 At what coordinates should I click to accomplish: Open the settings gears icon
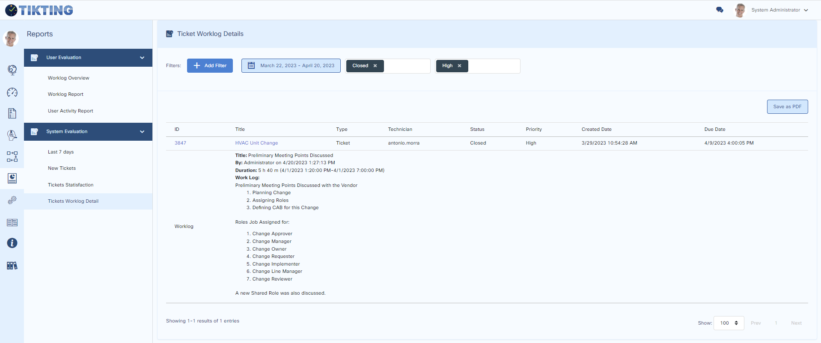pyautogui.click(x=12, y=200)
